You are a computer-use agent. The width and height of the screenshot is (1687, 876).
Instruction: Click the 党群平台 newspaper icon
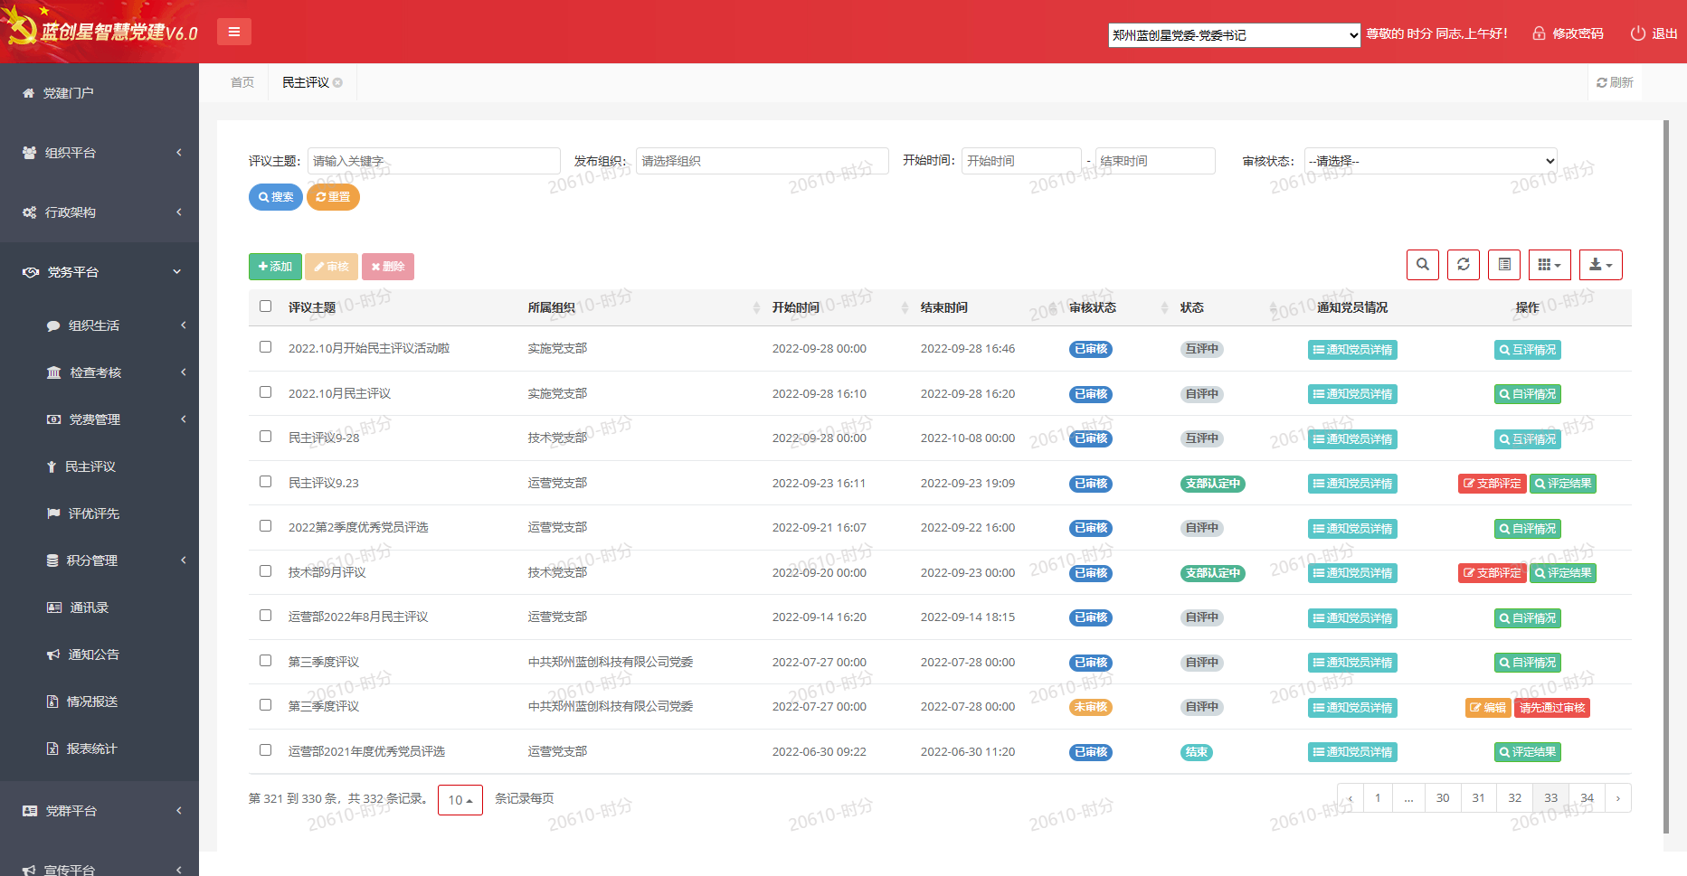(x=30, y=811)
